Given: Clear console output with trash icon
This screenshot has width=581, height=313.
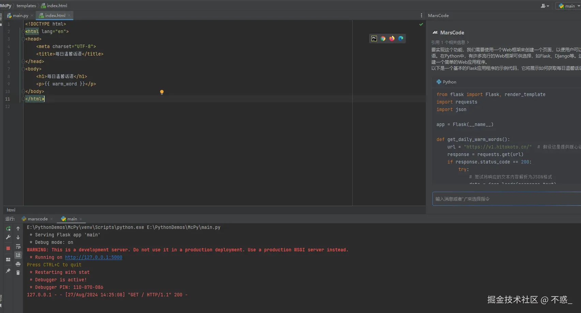Looking at the screenshot, I should click(x=18, y=272).
